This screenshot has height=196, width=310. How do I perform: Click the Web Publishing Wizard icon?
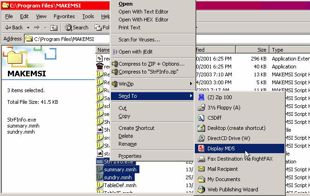pyautogui.click(x=201, y=189)
